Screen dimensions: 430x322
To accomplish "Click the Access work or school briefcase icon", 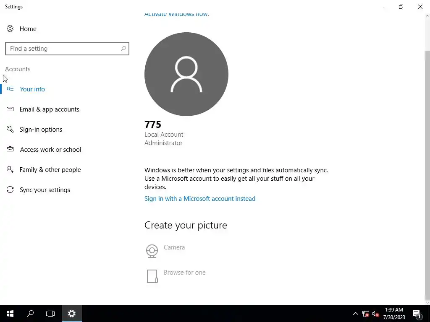I will pyautogui.click(x=10, y=149).
